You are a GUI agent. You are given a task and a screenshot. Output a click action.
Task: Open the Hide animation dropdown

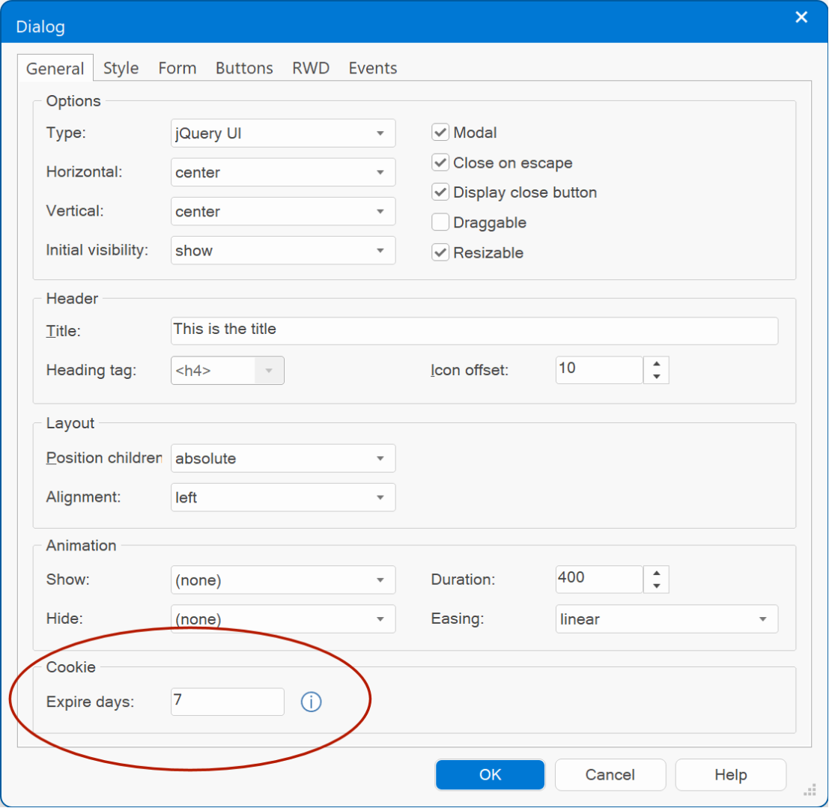click(x=283, y=619)
